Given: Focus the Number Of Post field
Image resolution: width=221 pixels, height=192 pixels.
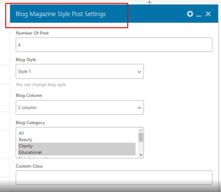Looking at the screenshot, I should tap(114, 45).
